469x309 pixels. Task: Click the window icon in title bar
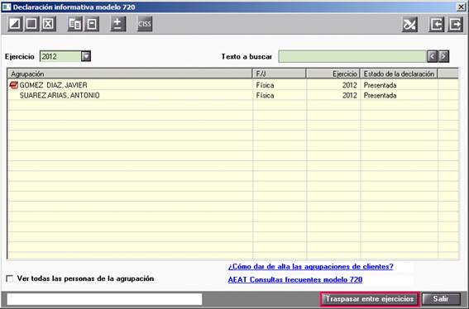pyautogui.click(x=7, y=7)
